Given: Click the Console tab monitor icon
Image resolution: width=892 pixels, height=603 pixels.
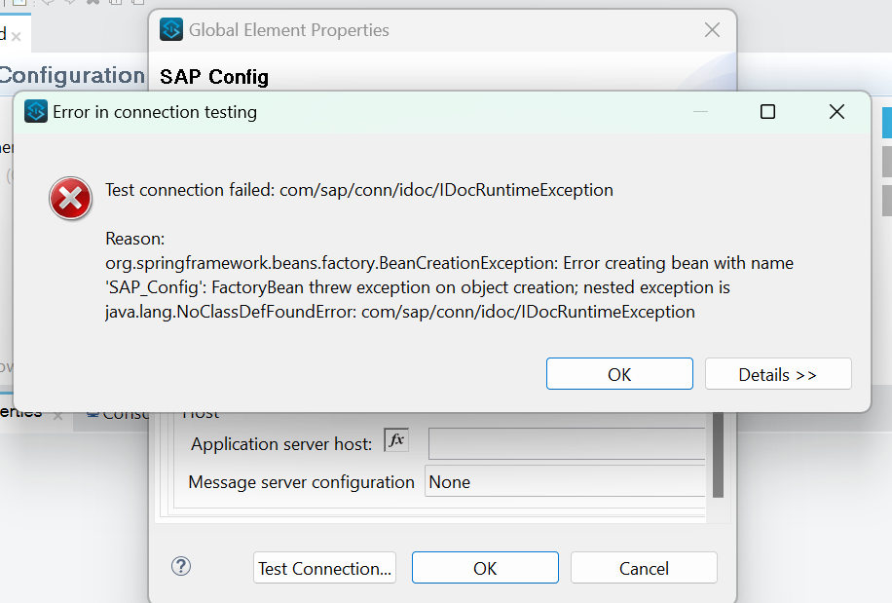Looking at the screenshot, I should pos(93,413).
